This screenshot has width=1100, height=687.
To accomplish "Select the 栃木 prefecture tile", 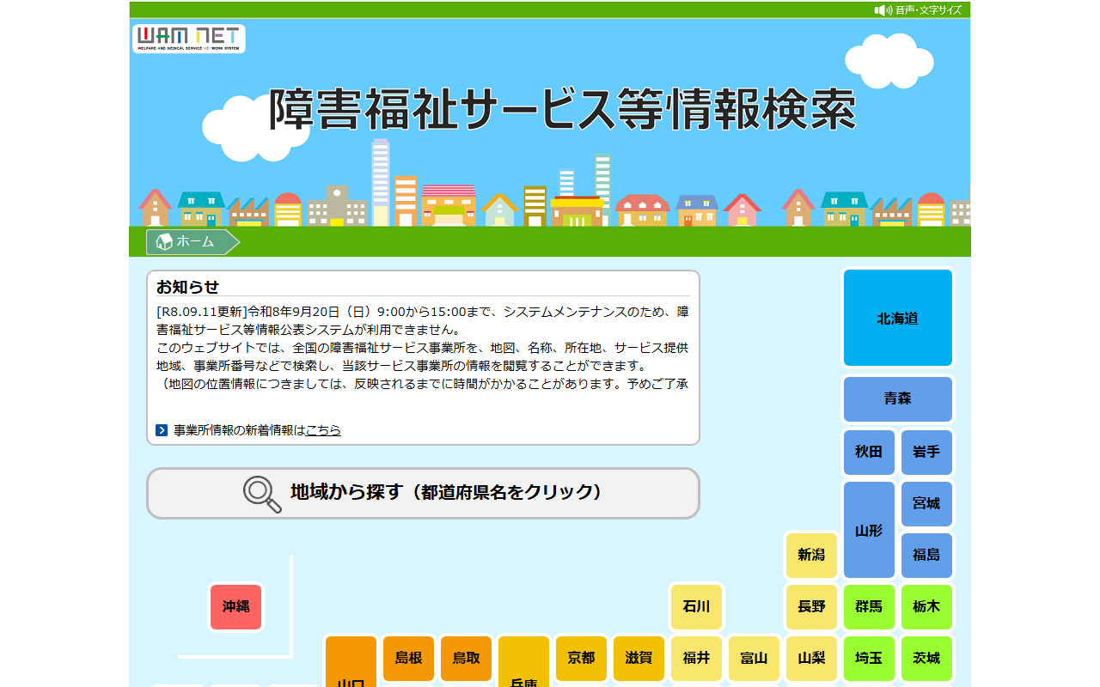I will click(x=926, y=606).
